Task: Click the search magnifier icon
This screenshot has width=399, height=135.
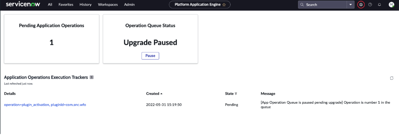Action: tap(302, 5)
